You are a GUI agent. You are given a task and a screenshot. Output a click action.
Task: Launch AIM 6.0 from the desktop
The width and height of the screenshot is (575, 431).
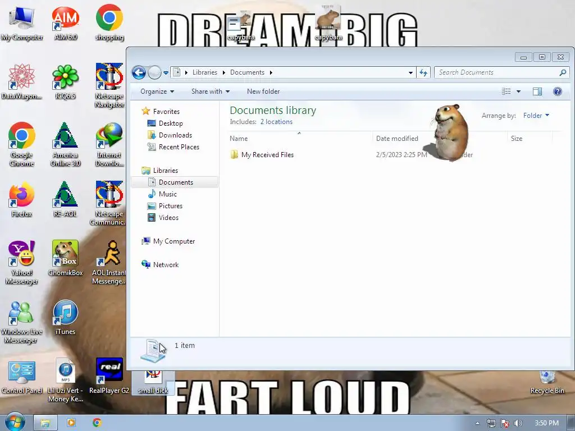[x=65, y=22]
